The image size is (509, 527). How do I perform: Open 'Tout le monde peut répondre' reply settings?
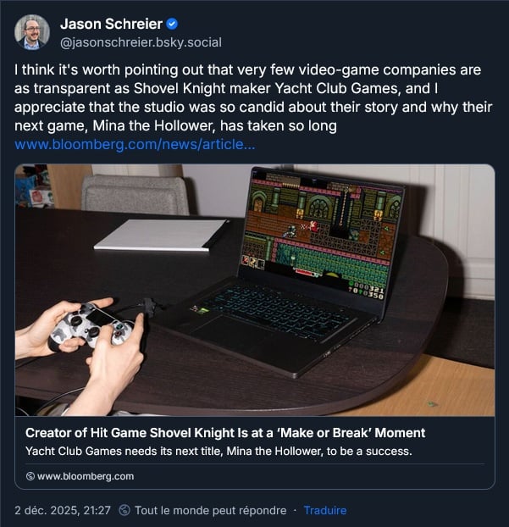pyautogui.click(x=211, y=510)
